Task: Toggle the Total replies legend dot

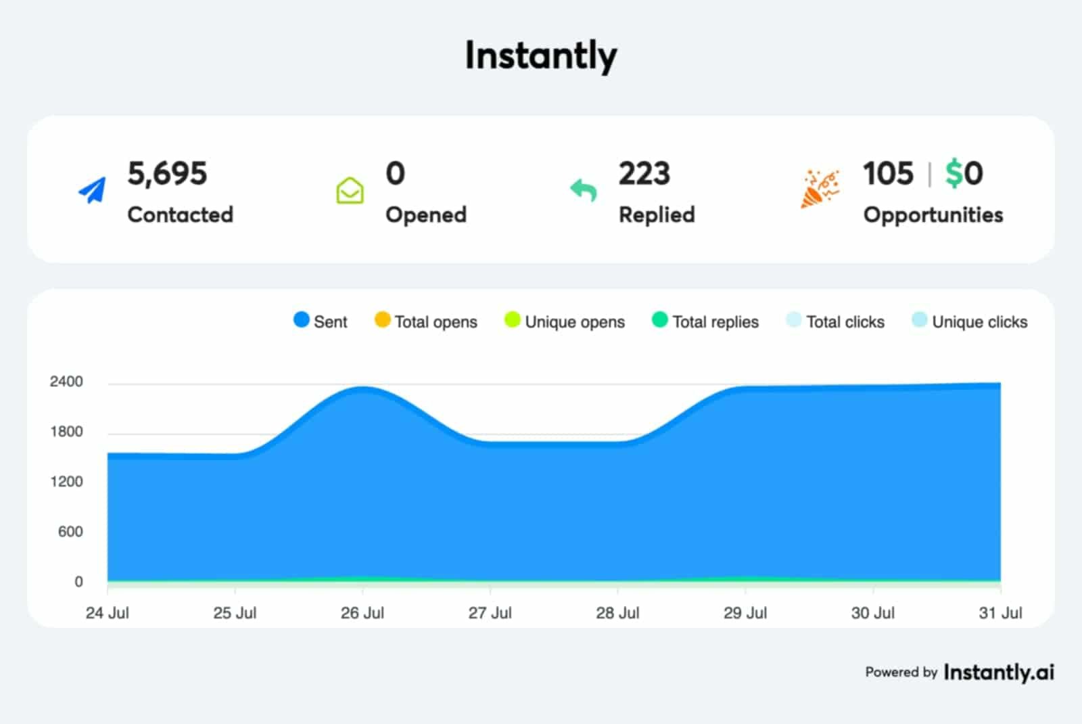Action: 659,320
